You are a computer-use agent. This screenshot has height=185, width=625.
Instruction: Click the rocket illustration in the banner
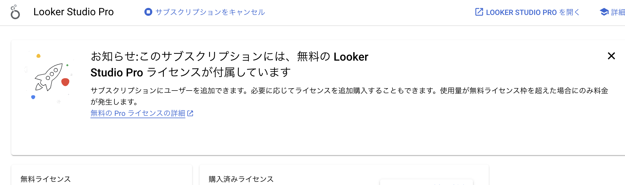49,77
